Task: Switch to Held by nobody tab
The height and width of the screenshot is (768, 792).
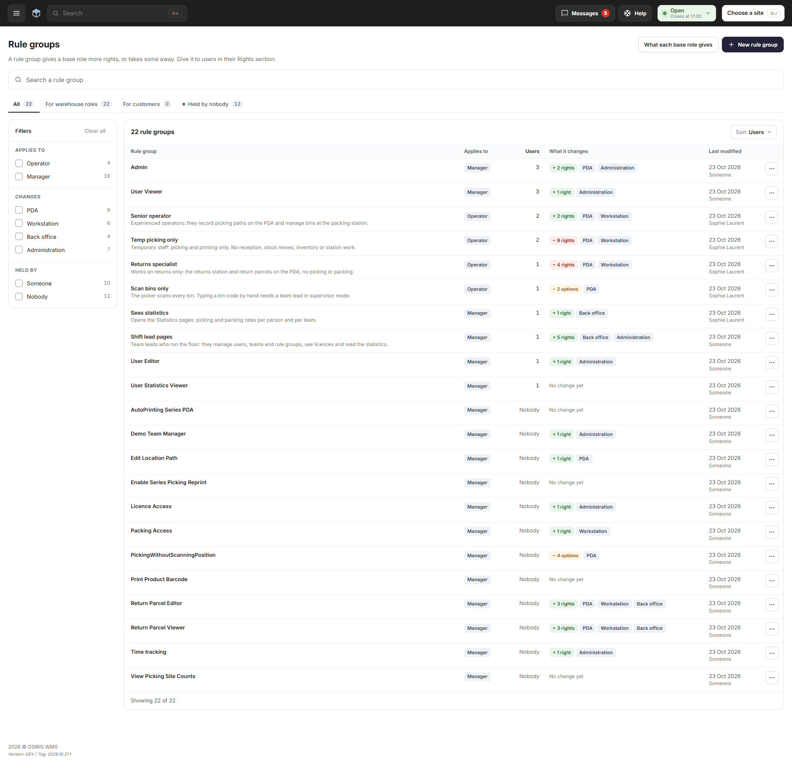Action: (x=212, y=104)
